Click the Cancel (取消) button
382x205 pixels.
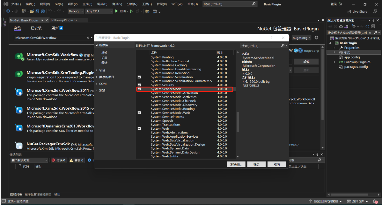[x=276, y=164]
